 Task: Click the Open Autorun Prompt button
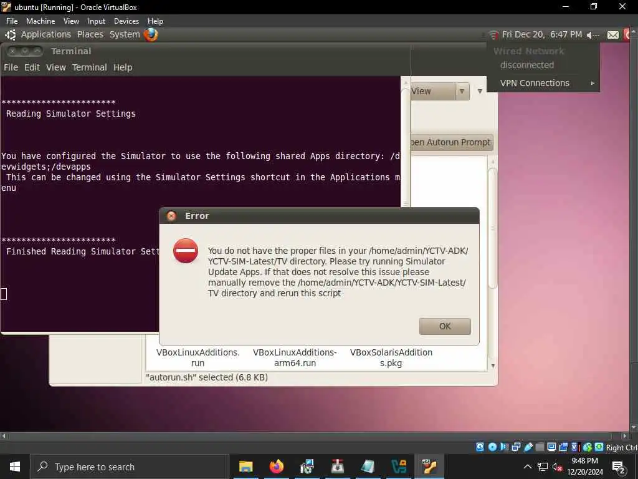click(451, 142)
